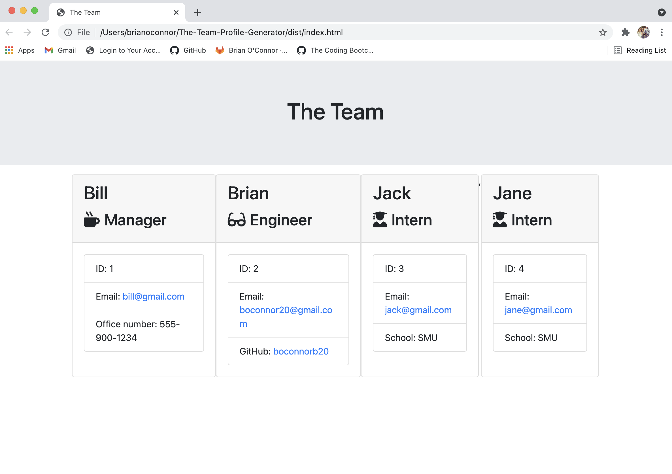The height and width of the screenshot is (474, 672).
Task: Open the Login to Your Account bookmark
Action: coord(123,50)
